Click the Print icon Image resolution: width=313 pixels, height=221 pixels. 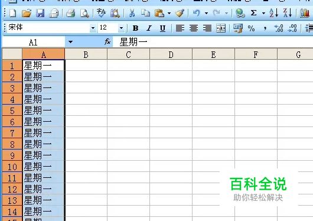pos(70,13)
